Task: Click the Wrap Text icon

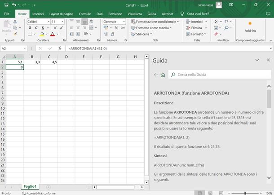Action: pyautogui.click(x=91, y=22)
